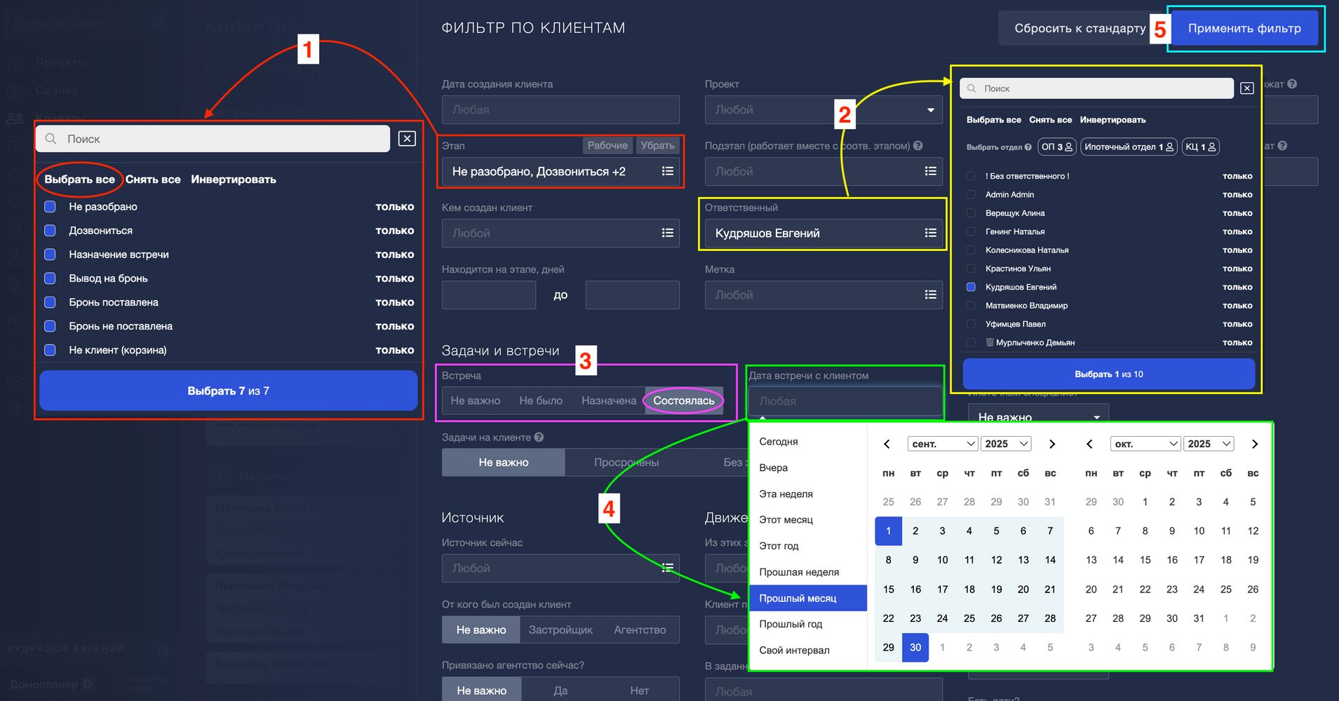Select the Ипотечный отдел 1 department chip
Image resolution: width=1339 pixels, height=701 pixels.
1129,147
